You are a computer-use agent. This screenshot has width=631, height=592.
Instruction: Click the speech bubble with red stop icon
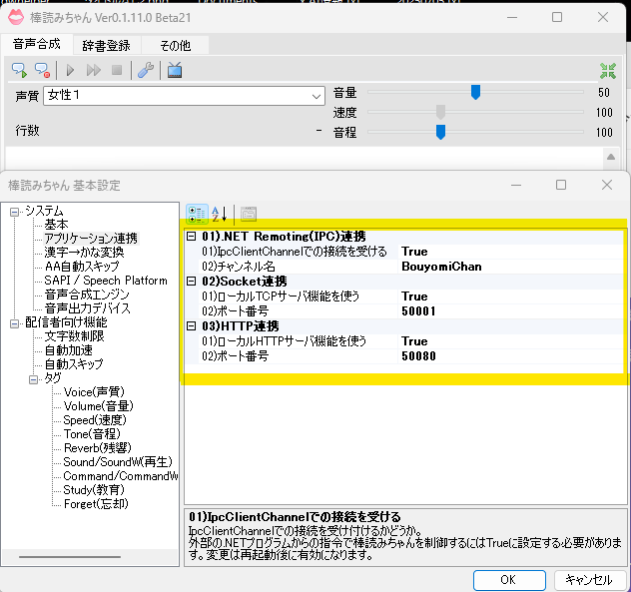(42, 70)
